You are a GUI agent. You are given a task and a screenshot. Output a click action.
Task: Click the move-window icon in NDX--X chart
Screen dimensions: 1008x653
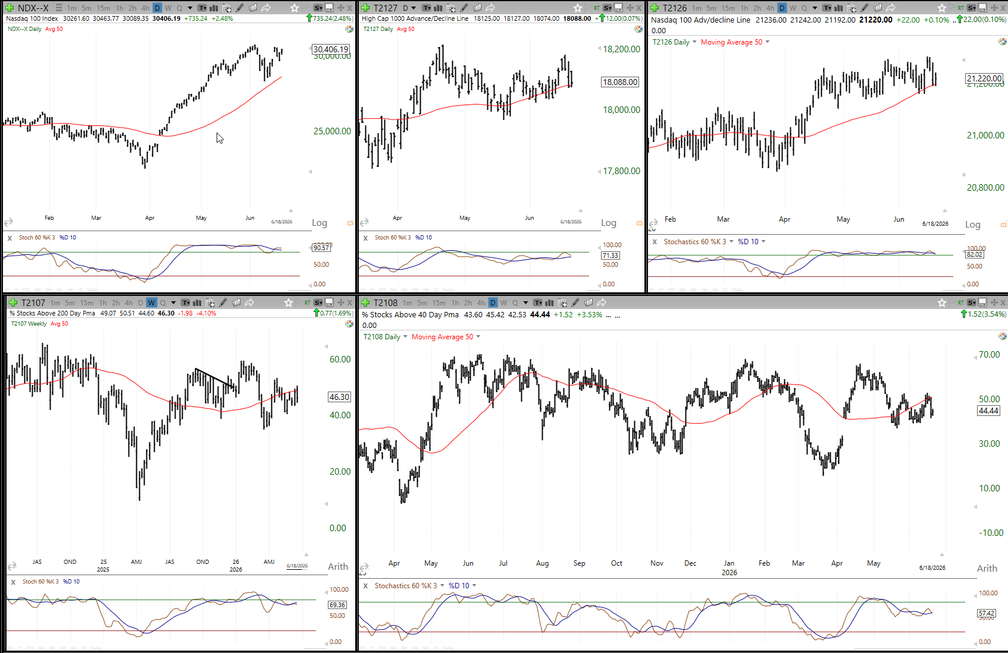tap(341, 8)
